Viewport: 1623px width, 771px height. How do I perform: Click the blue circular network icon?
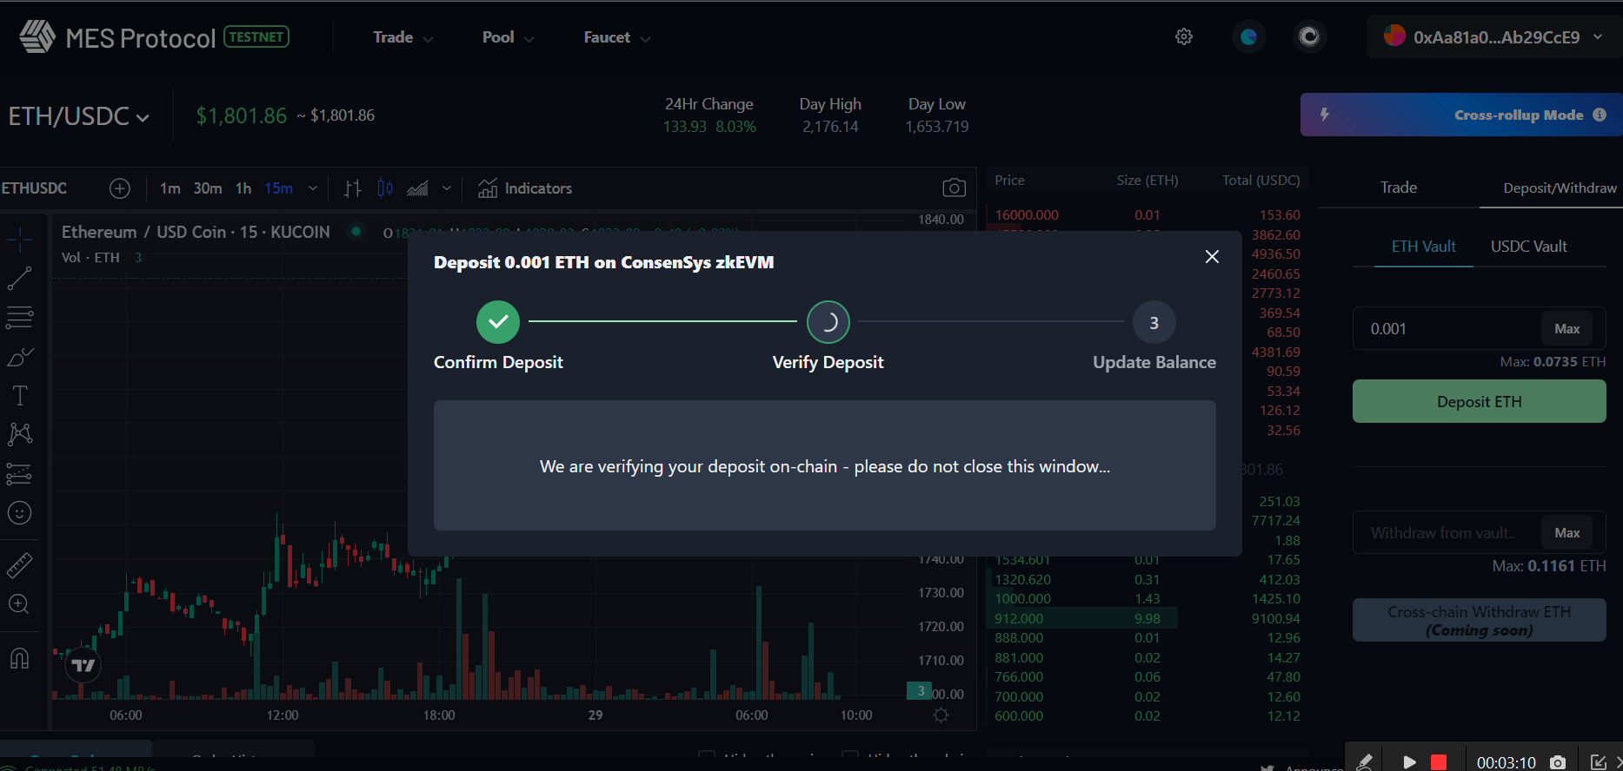click(x=1249, y=36)
